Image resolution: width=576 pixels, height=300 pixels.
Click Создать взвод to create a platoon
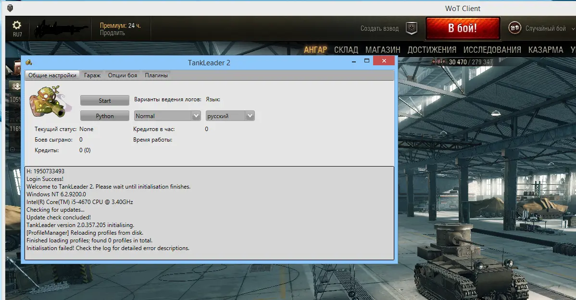379,28
